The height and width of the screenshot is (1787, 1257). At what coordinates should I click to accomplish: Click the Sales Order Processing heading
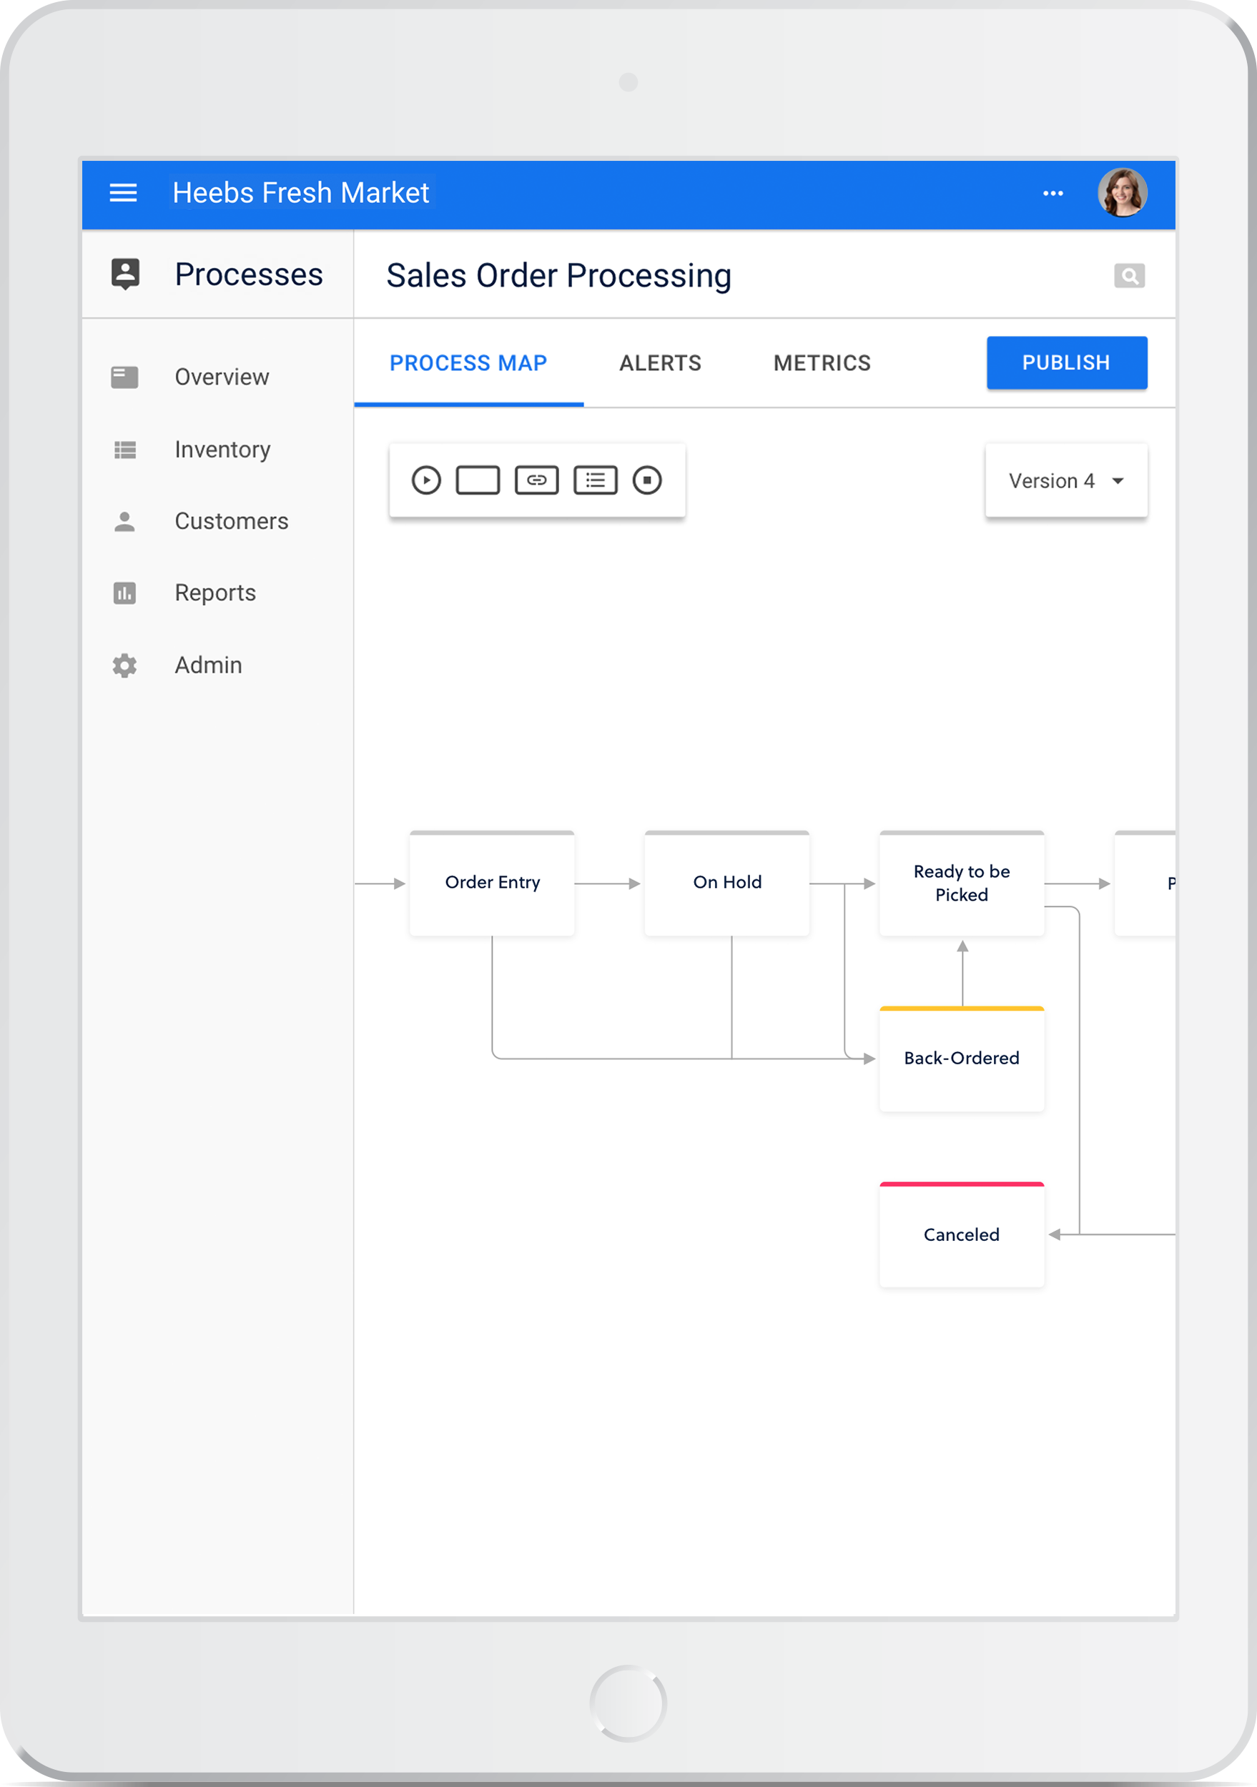[559, 275]
